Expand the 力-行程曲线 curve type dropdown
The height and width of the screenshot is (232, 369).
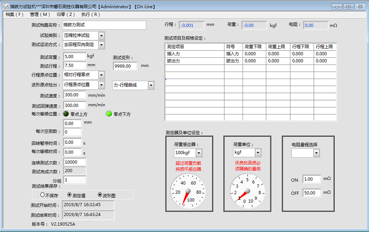click(151, 86)
